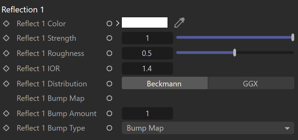Toggle keyframe diamond for Reflect 1 Bump Amount
The height and width of the screenshot is (140, 298).
pos(6,113)
